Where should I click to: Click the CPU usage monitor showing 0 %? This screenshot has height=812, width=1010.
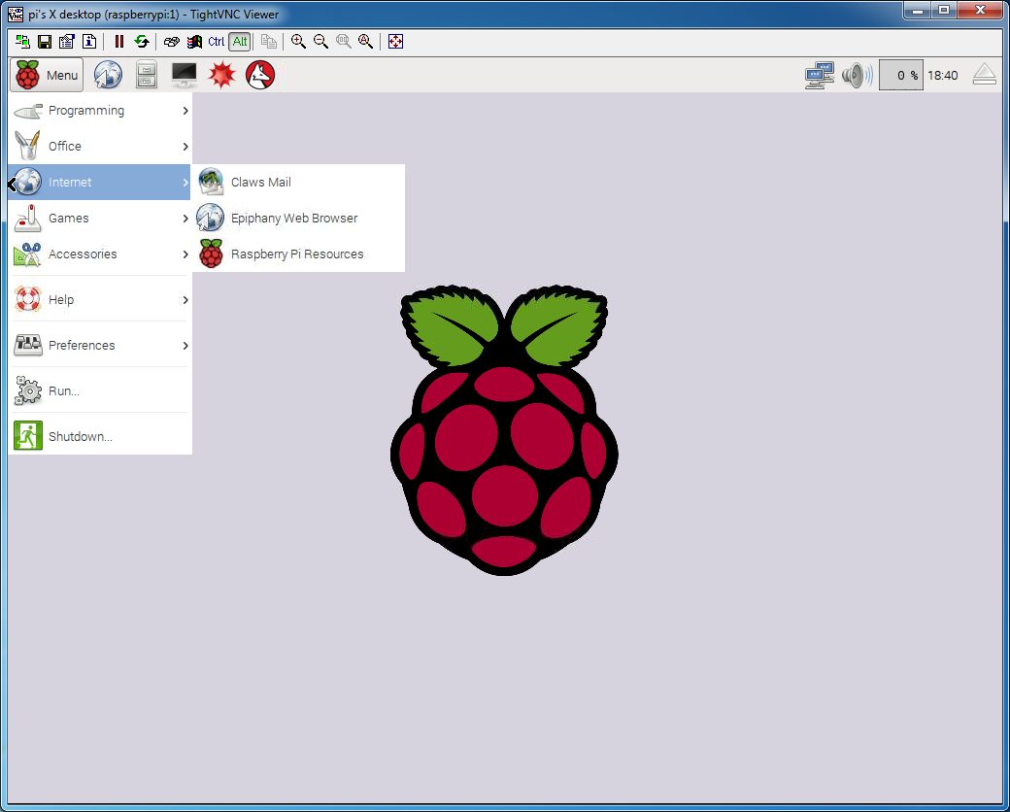point(901,76)
